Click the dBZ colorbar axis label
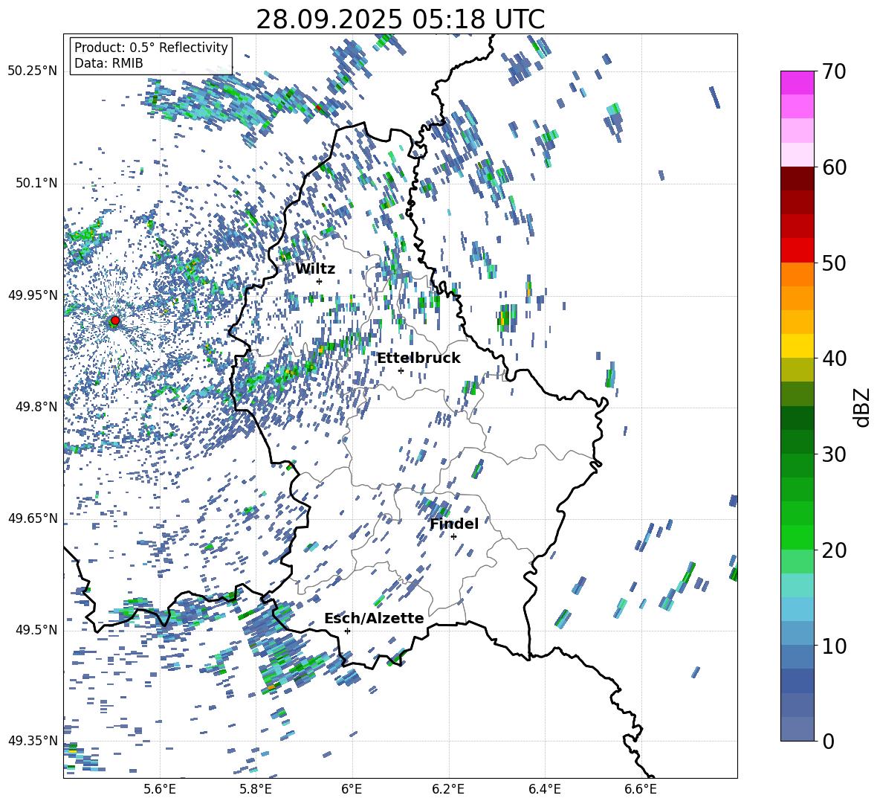Screen dimensions: 880x804 (x=863, y=407)
